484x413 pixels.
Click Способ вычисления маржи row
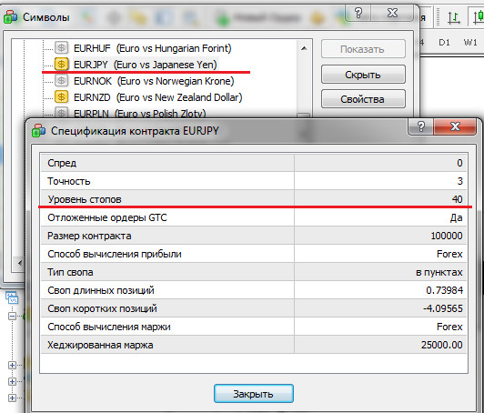point(254,327)
